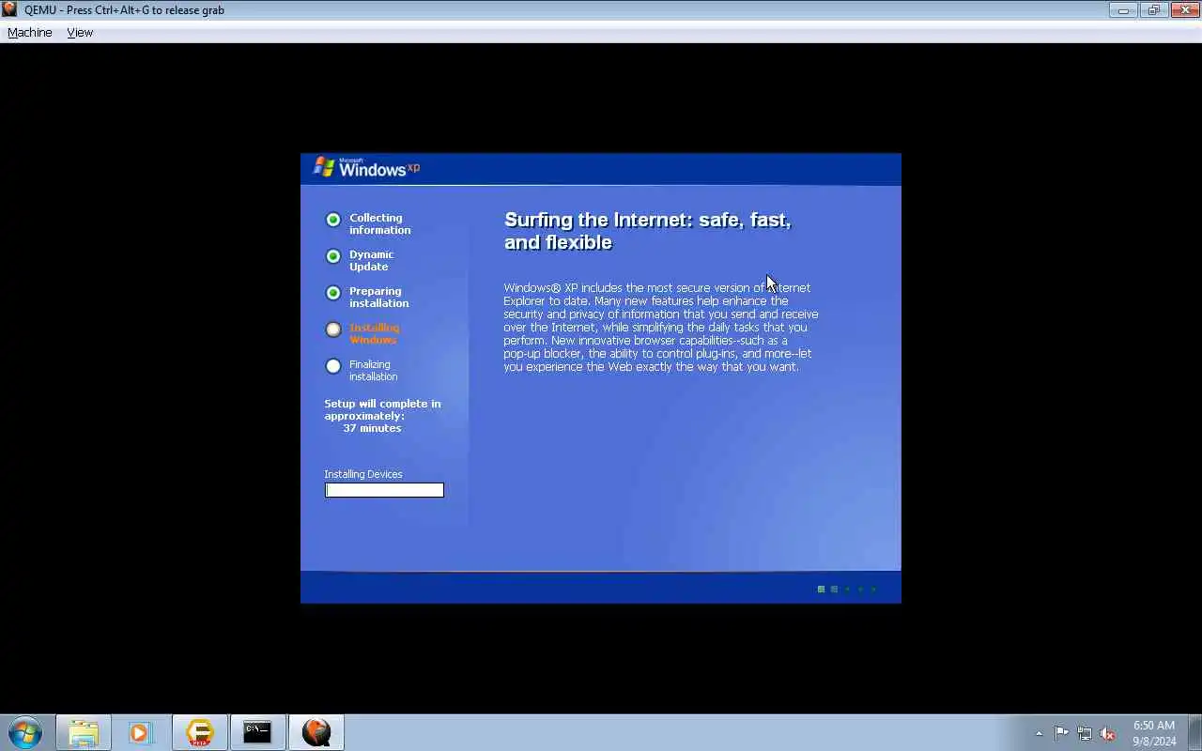Click the Windows XP logo flag
Viewport: 1202px width, 751px height.
pyautogui.click(x=324, y=167)
